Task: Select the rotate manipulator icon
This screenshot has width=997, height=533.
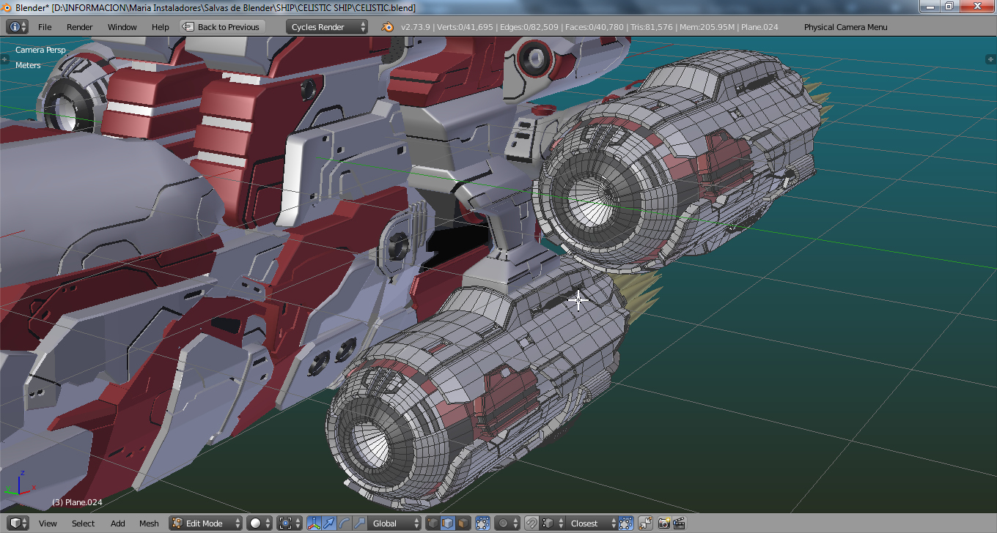Action: tap(344, 523)
